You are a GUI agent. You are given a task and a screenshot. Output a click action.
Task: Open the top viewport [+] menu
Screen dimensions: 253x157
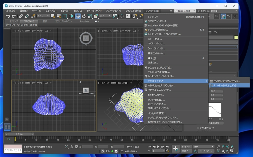[14, 31]
